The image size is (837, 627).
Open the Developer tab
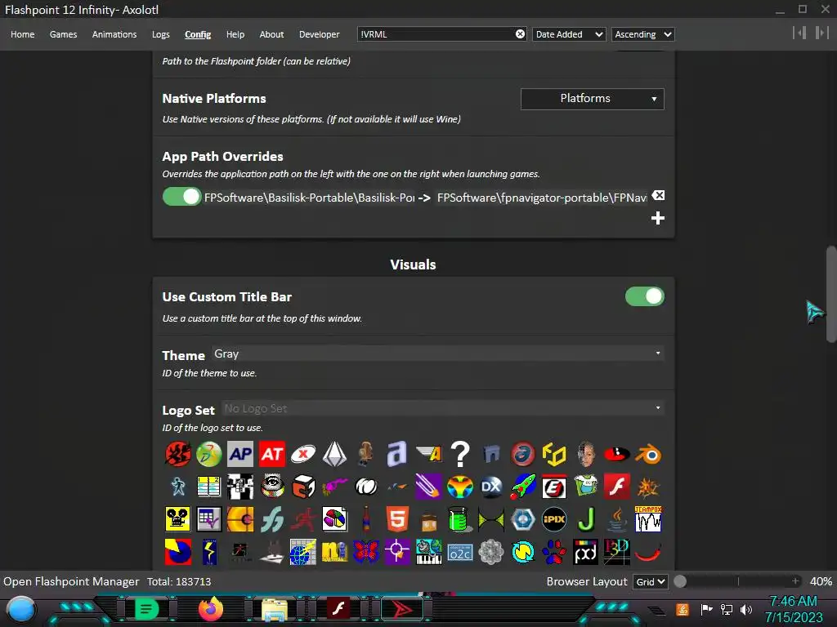coord(320,34)
